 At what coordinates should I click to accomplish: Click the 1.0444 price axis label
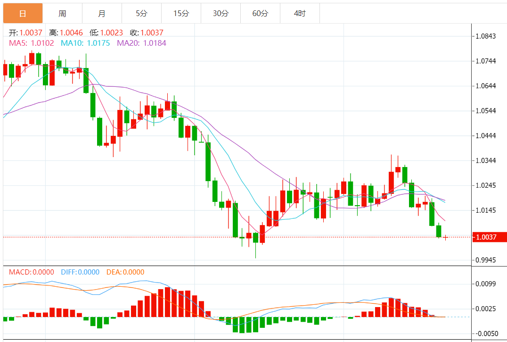(x=486, y=135)
